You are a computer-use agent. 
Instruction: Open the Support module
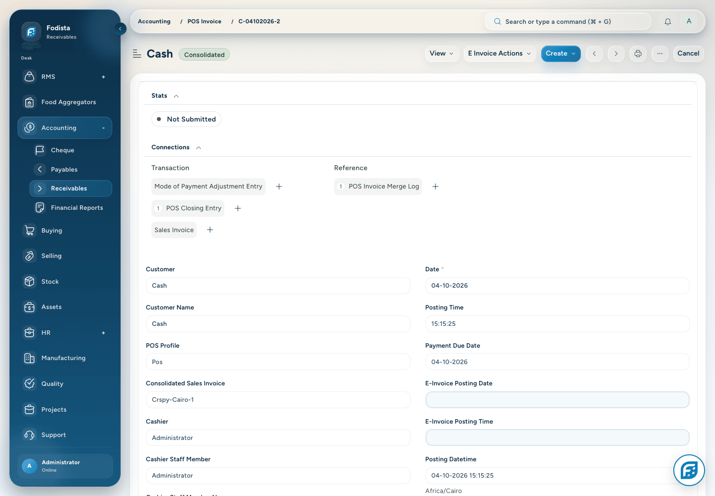click(x=65, y=435)
